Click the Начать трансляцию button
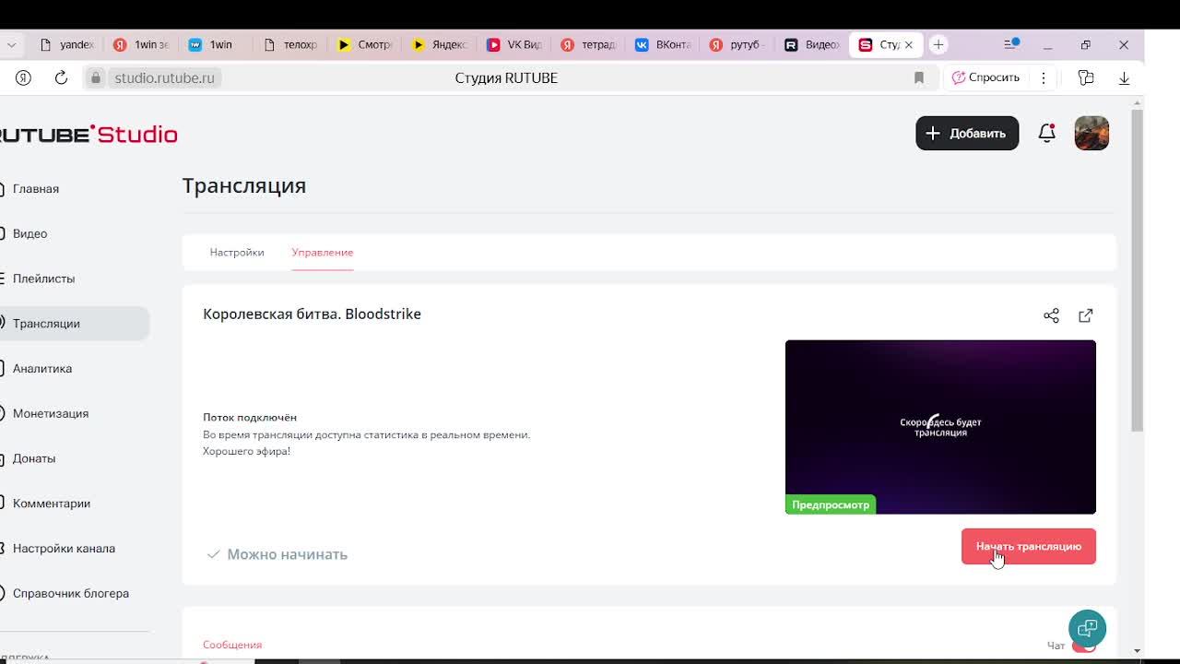The width and height of the screenshot is (1180, 664). 1029,546
